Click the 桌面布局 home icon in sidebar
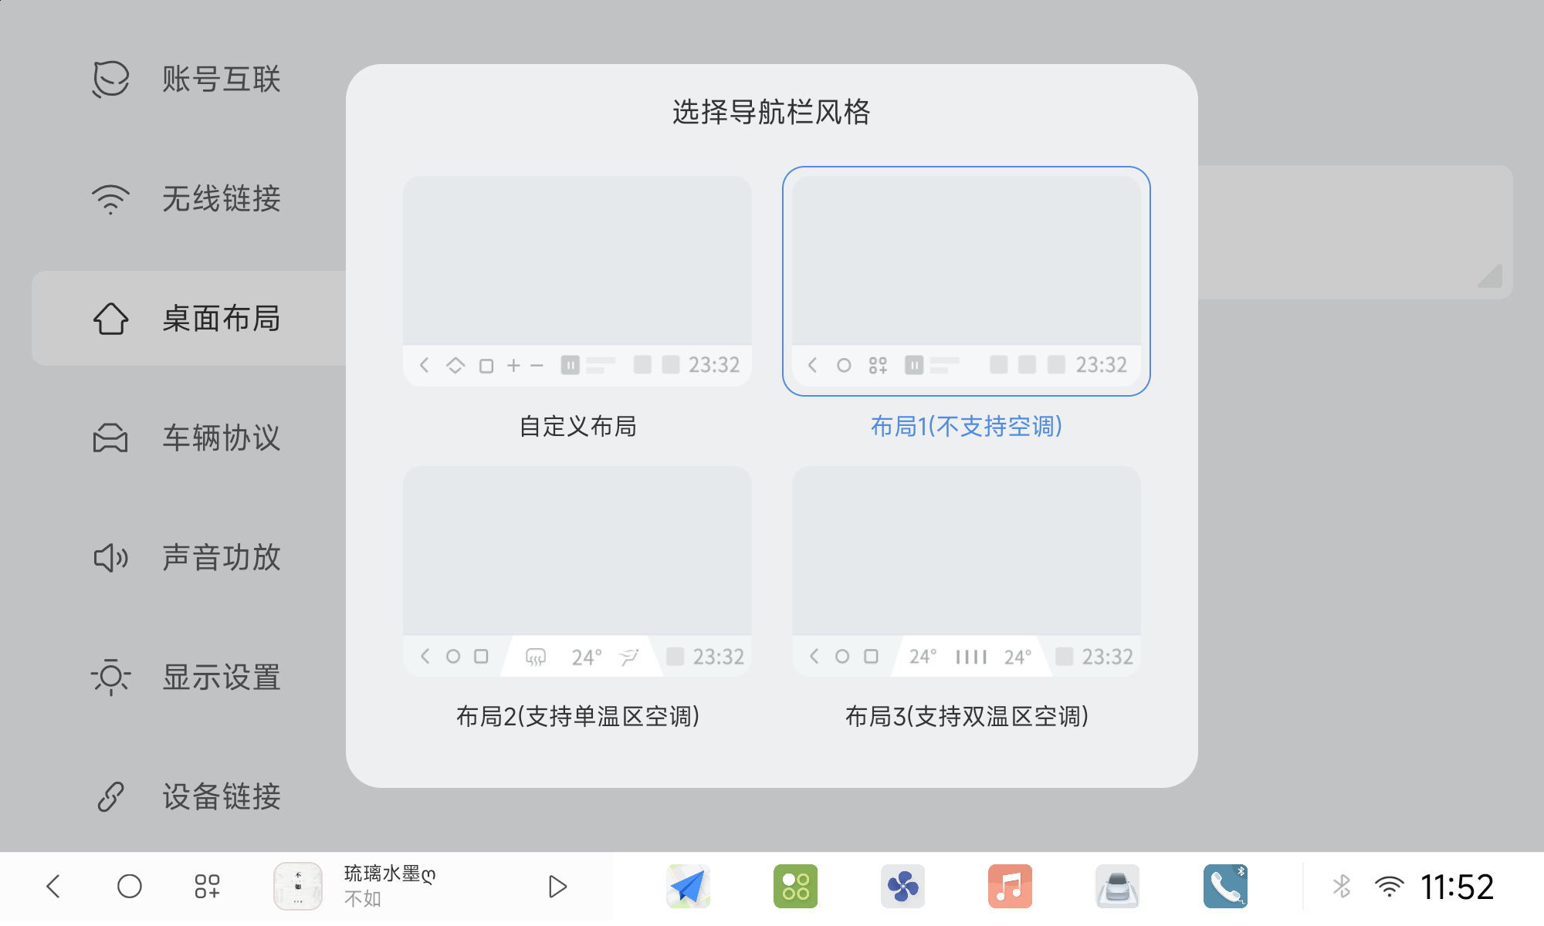 110,319
